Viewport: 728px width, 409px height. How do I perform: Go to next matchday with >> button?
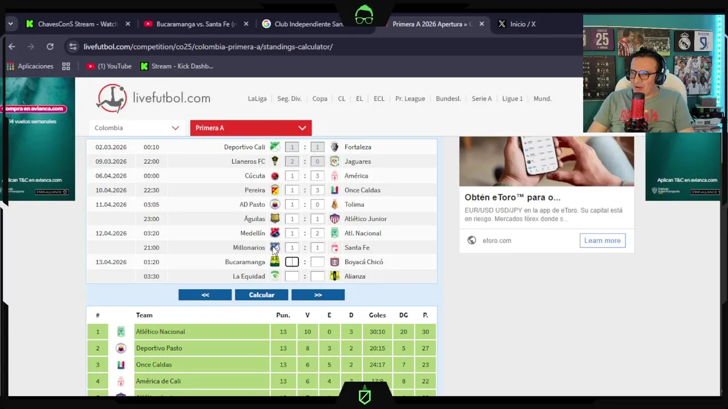click(318, 295)
